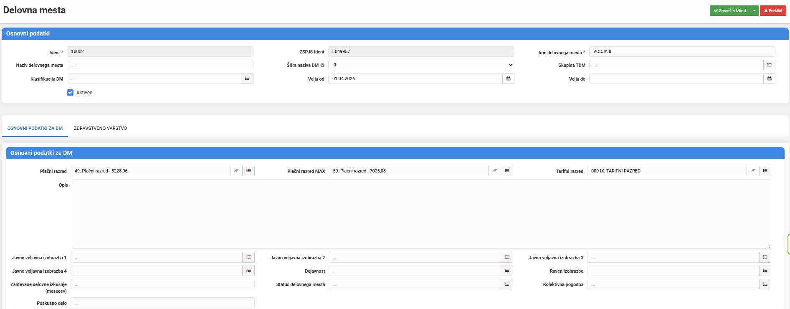Click the Skupina TDM input field

676,65
